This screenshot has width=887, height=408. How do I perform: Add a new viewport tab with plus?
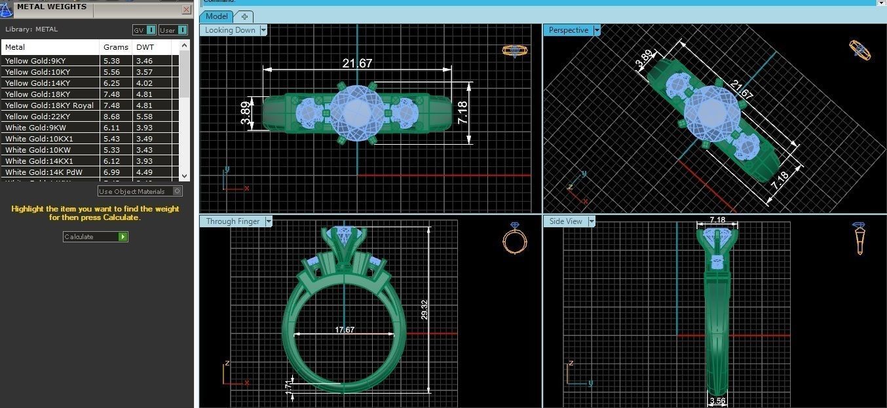pos(244,16)
